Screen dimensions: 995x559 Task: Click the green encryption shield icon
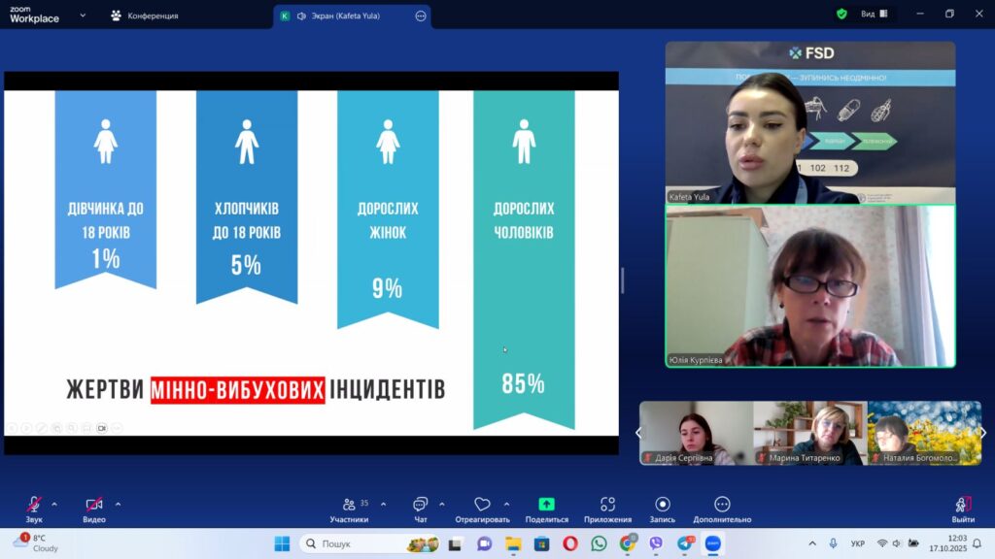[x=841, y=15]
